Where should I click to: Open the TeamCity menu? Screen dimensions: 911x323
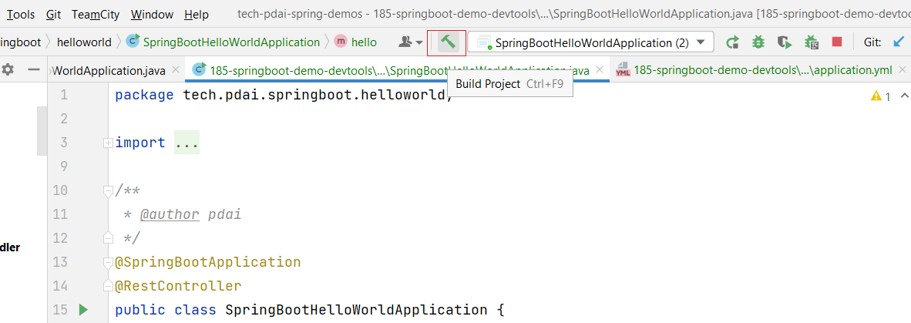coord(96,14)
